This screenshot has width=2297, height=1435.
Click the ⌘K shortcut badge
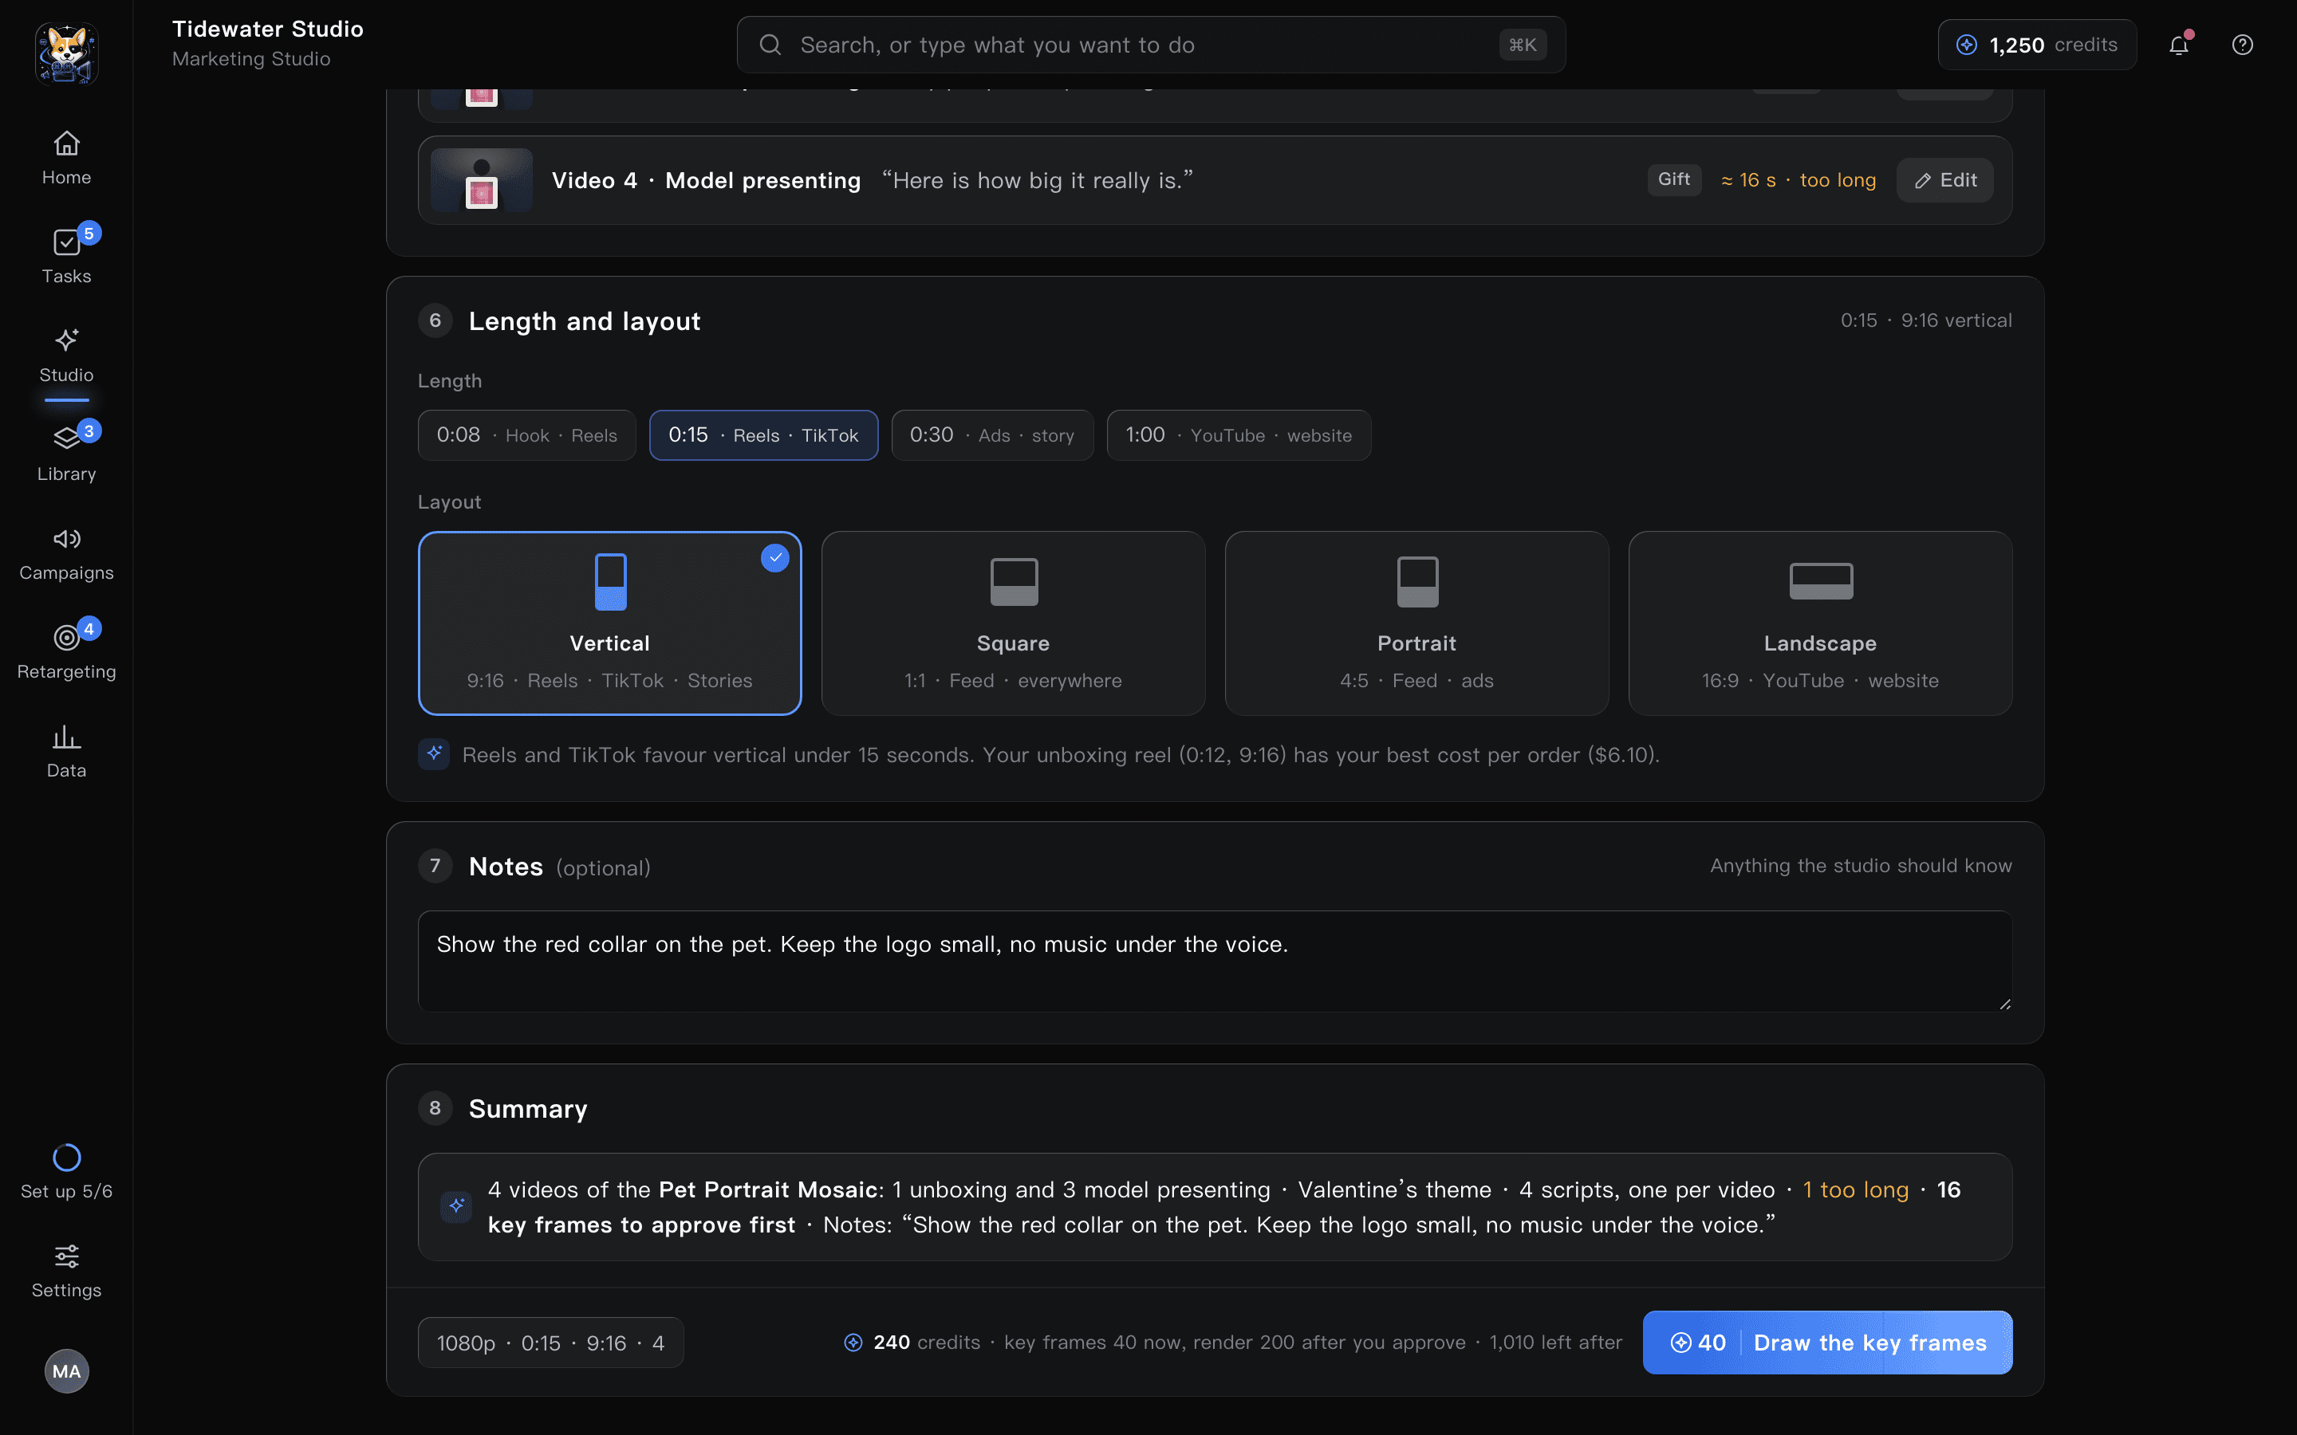tap(1523, 45)
